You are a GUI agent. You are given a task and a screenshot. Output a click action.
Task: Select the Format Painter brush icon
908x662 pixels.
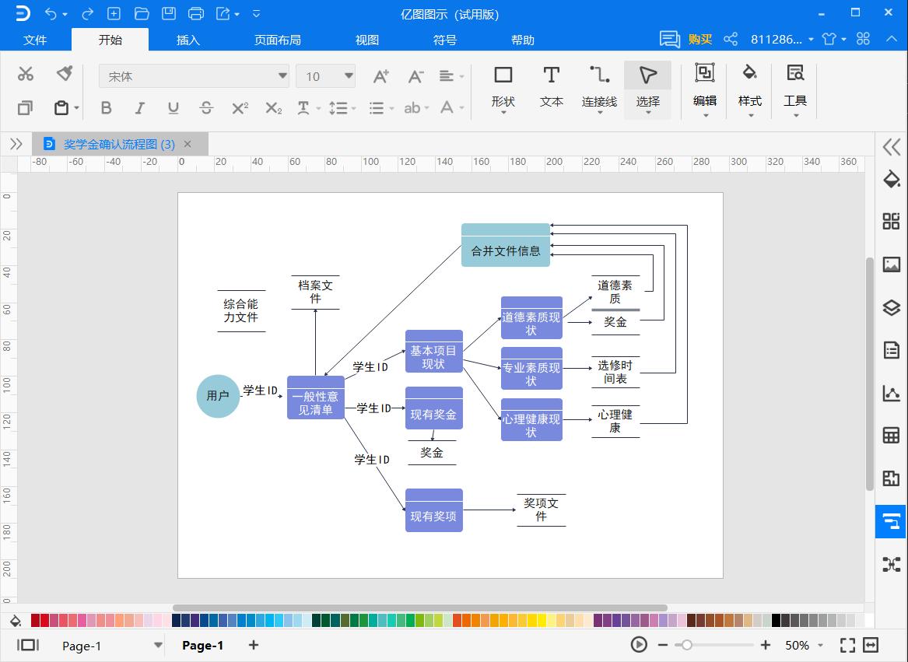click(65, 74)
